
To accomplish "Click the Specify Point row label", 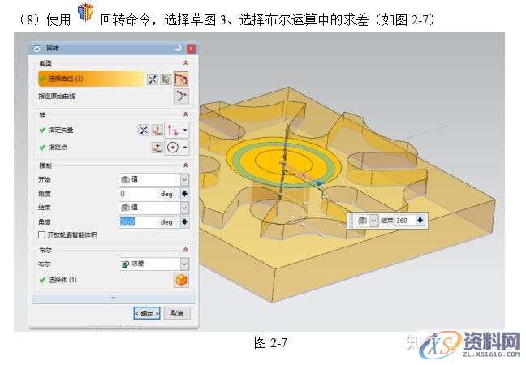I will (x=58, y=148).
